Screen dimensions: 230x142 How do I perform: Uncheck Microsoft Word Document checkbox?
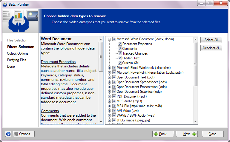tap(114, 39)
